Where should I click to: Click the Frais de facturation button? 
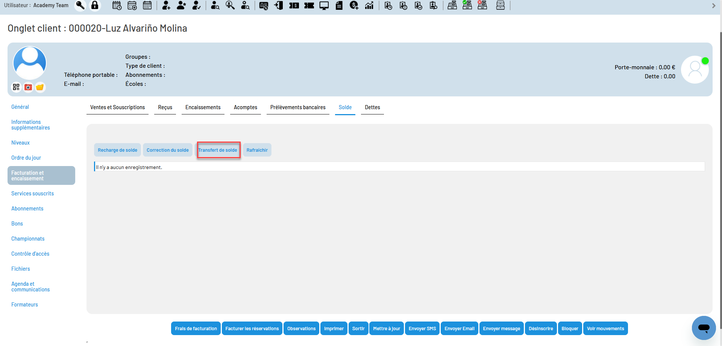click(196, 328)
